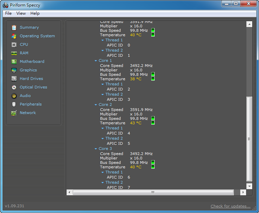Click the Core 1 speed 3492.2 MHz
This screenshot has width=259, height=213.
point(141,66)
